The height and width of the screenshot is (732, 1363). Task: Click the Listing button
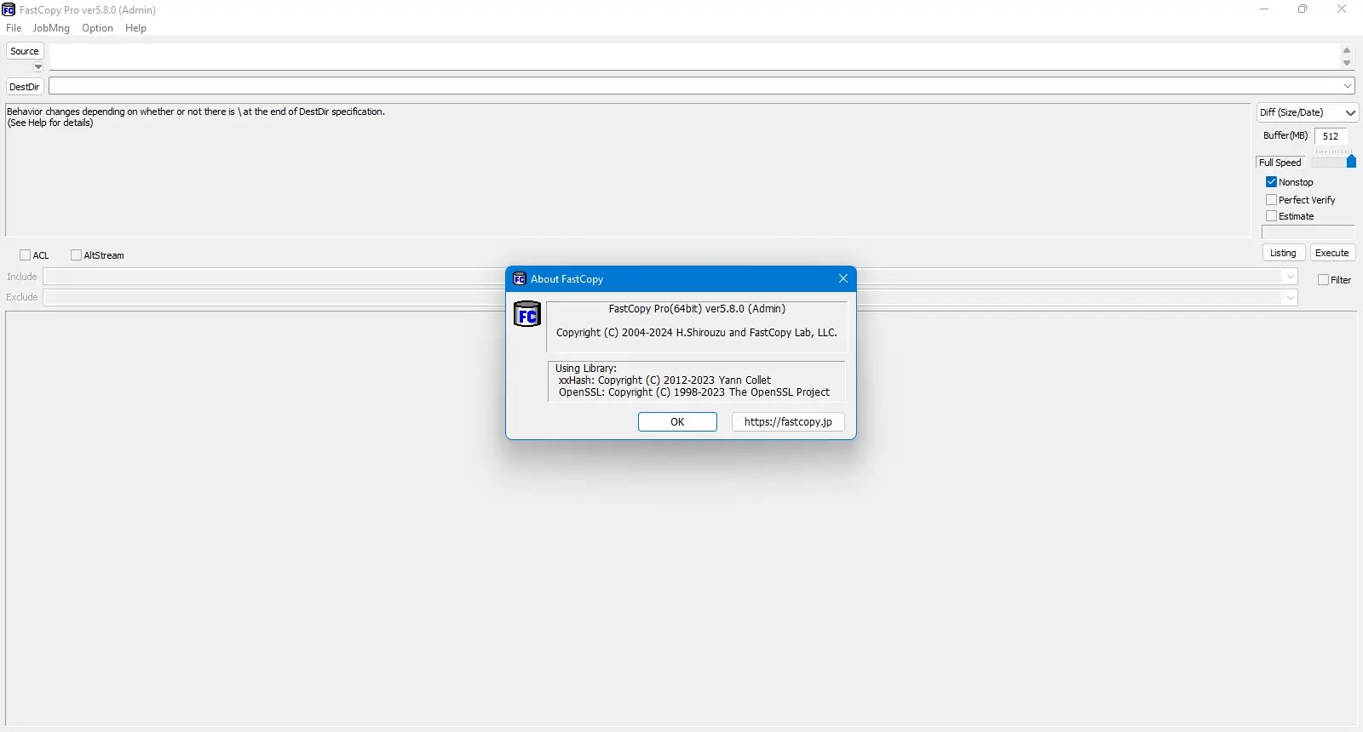1283,253
